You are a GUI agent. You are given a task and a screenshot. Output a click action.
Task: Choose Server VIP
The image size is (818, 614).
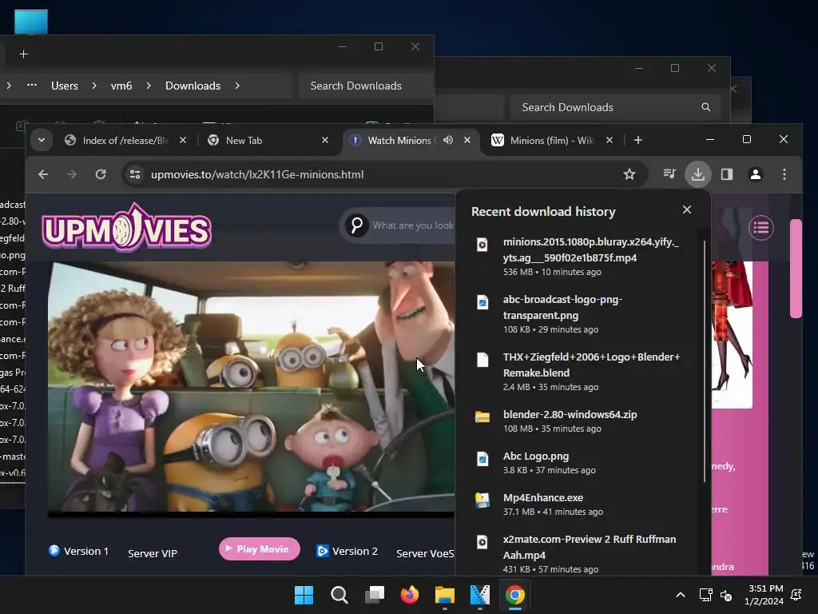tap(153, 553)
